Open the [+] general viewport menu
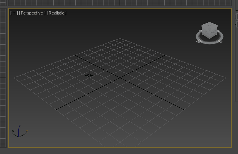Screen dimensions: 238x154 [x=14, y=13]
